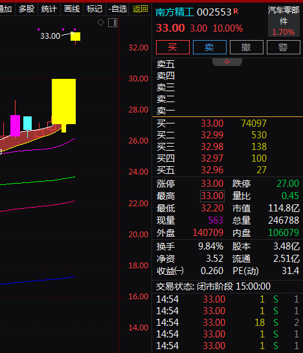
Task: Open the 统计 statistics menu
Action: tap(49, 9)
